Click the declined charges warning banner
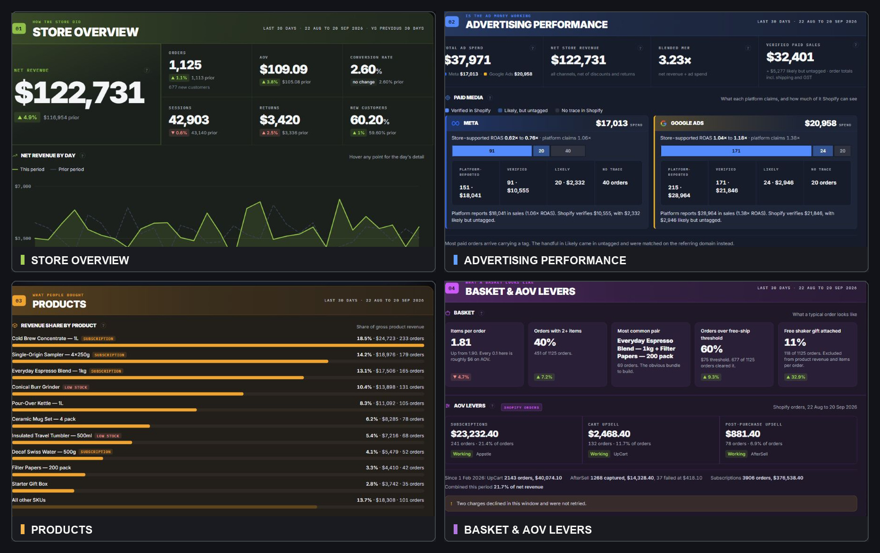Image resolution: width=880 pixels, height=553 pixels. (x=651, y=504)
